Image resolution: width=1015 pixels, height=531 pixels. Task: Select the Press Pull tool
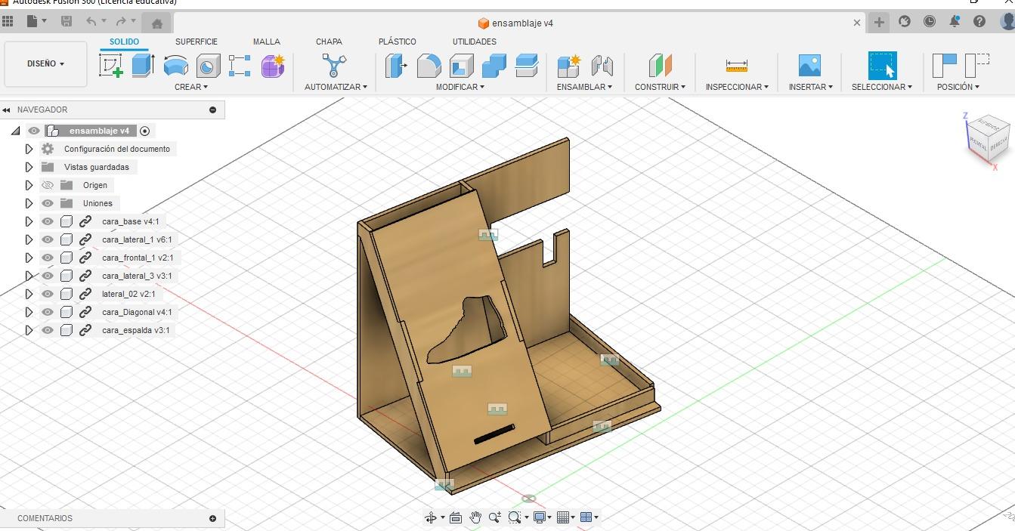pos(396,66)
